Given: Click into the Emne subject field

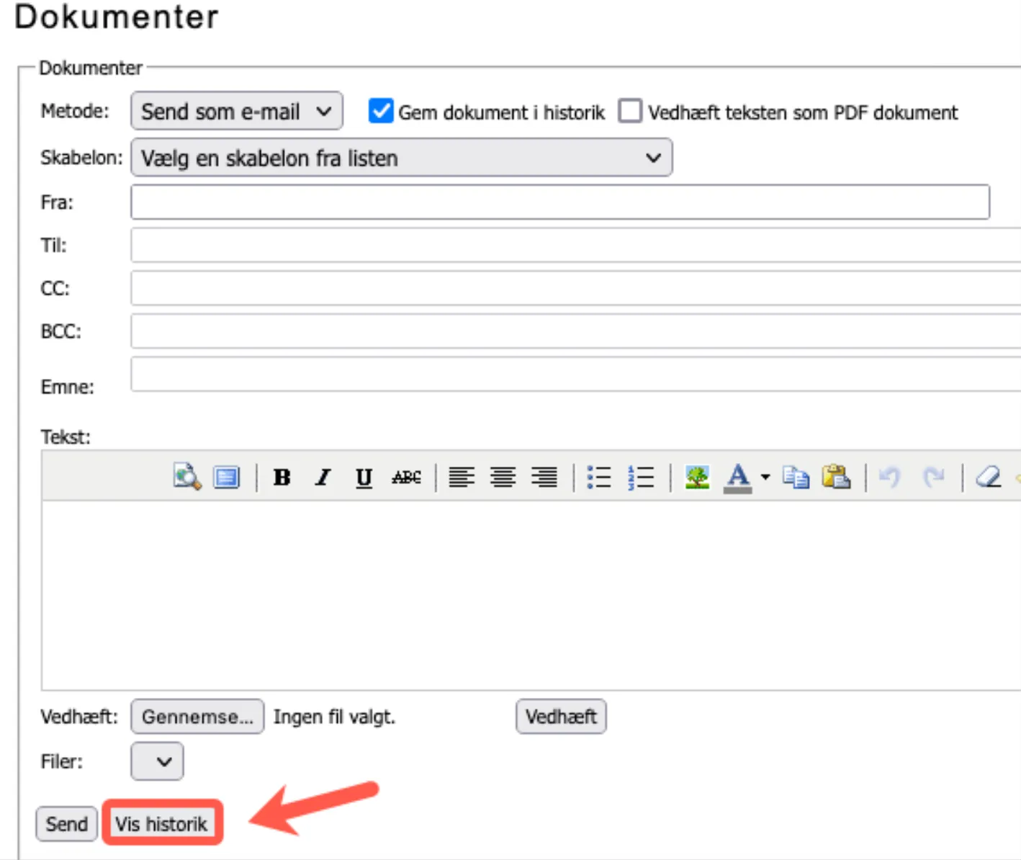Looking at the screenshot, I should (x=575, y=375).
